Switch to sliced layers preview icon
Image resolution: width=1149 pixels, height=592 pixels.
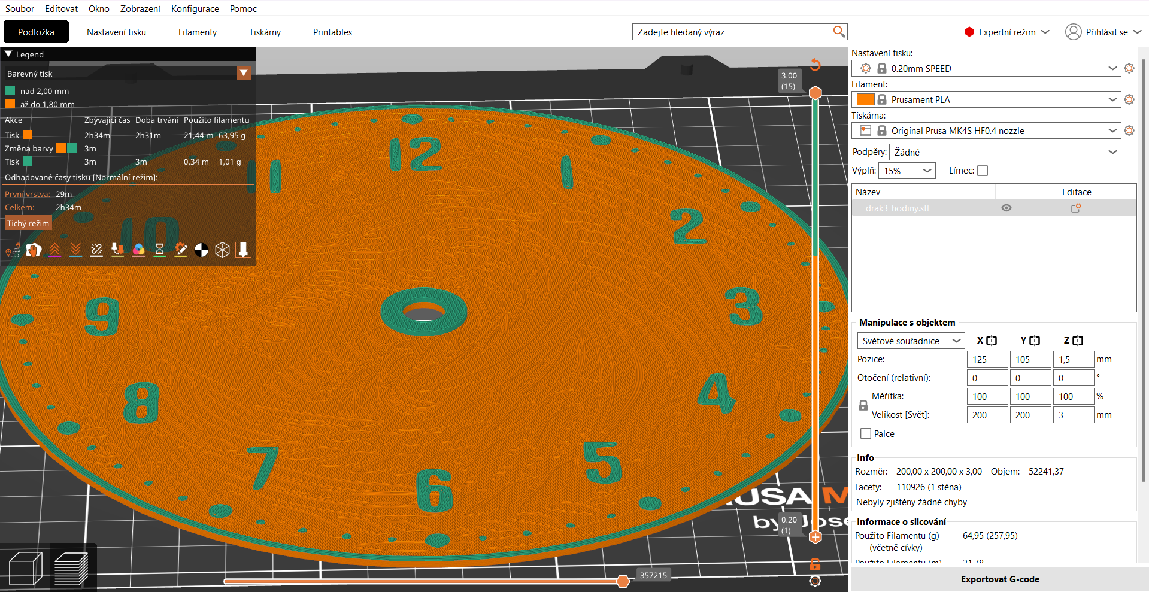click(71, 568)
